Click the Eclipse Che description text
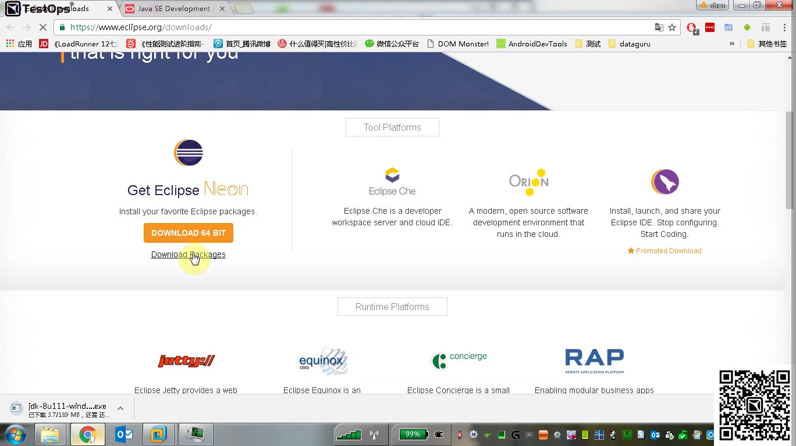This screenshot has height=446, width=796. coord(392,217)
